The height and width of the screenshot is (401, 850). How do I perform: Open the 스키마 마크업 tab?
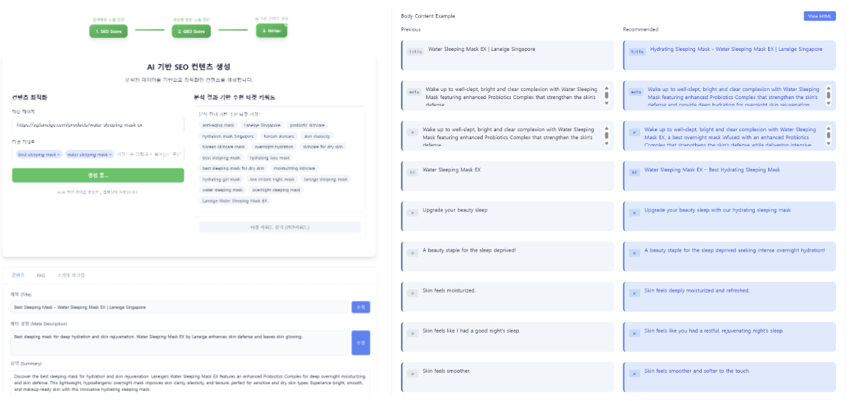click(x=71, y=275)
